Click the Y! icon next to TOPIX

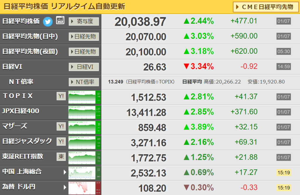[61, 96]
